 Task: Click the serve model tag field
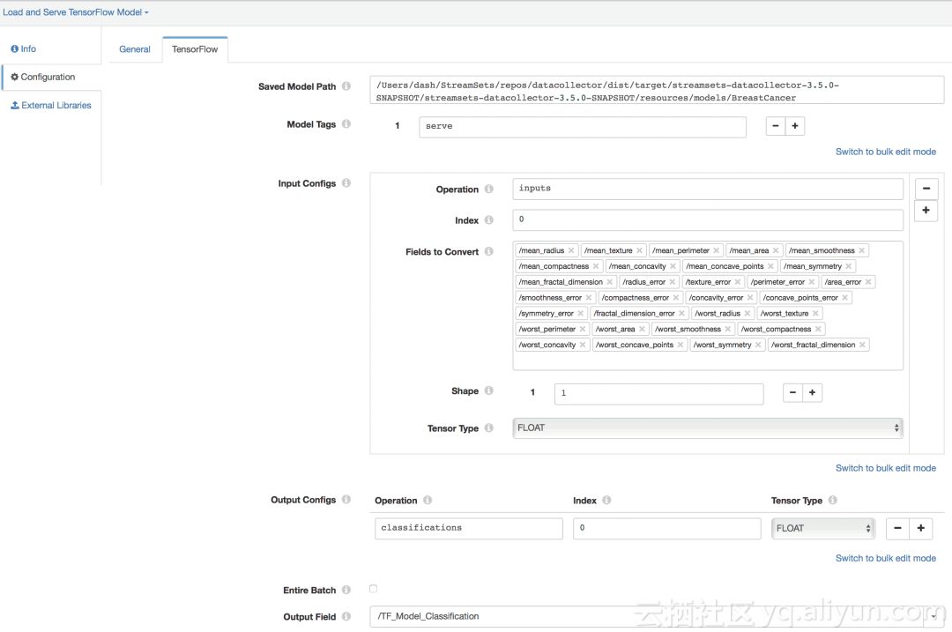(583, 127)
